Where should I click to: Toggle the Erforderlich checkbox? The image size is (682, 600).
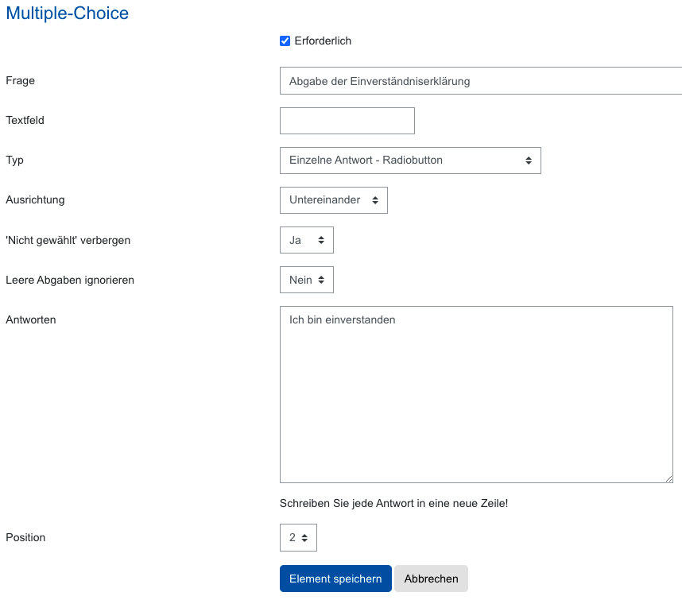click(285, 41)
